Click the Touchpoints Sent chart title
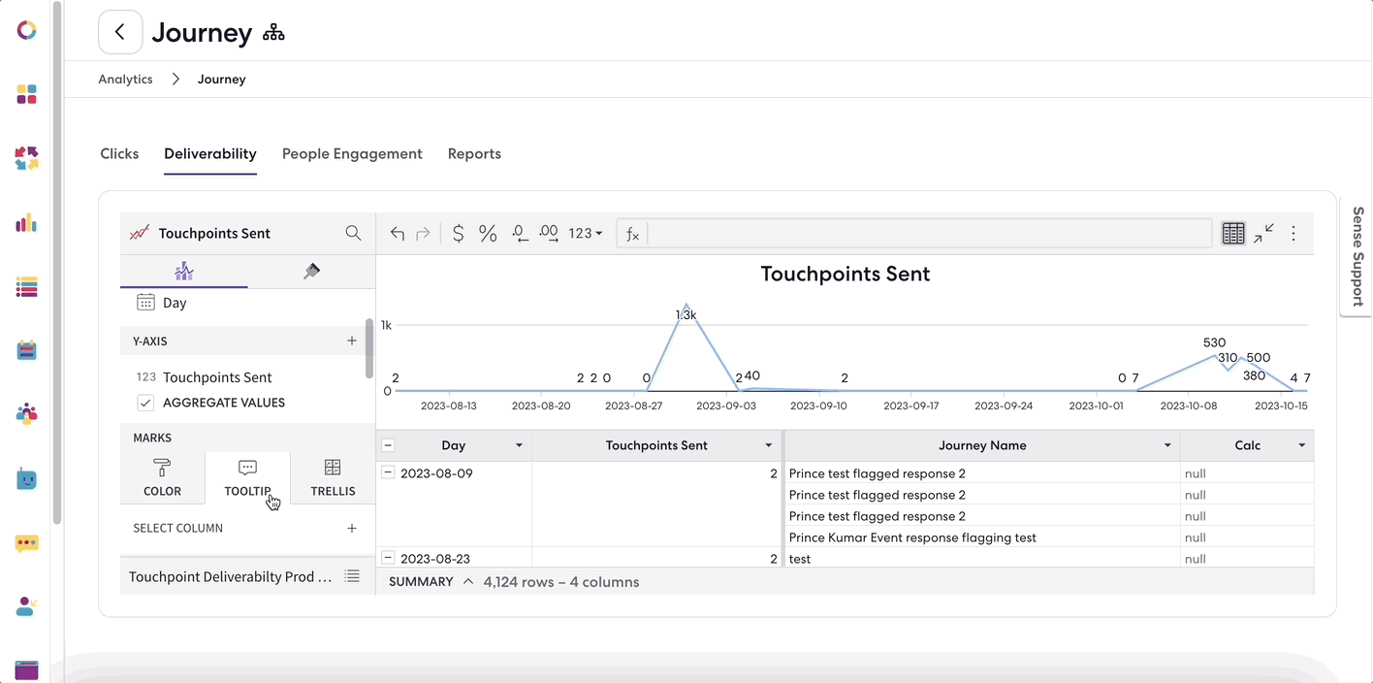1373x683 pixels. click(x=846, y=274)
